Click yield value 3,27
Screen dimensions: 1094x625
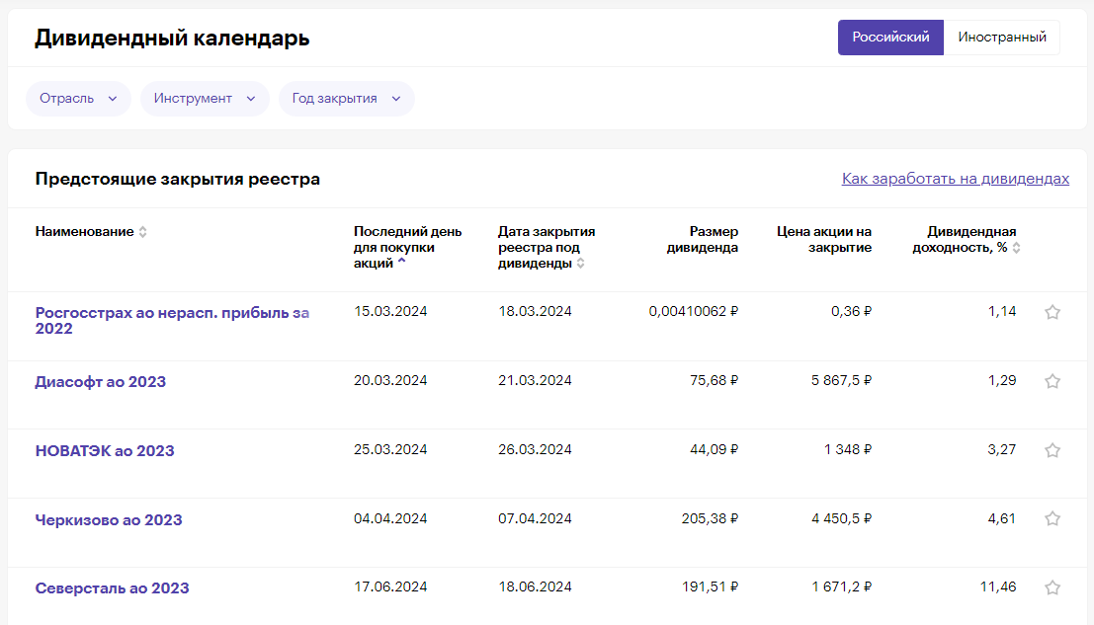[1002, 449]
